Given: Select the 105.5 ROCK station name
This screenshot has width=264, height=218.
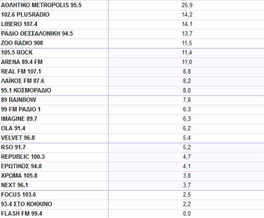Looking at the screenshot, I should 17,53.
